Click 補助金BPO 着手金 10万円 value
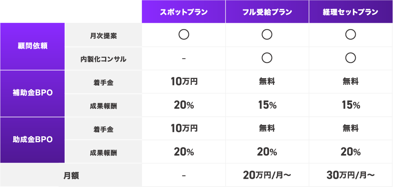 click(x=184, y=82)
